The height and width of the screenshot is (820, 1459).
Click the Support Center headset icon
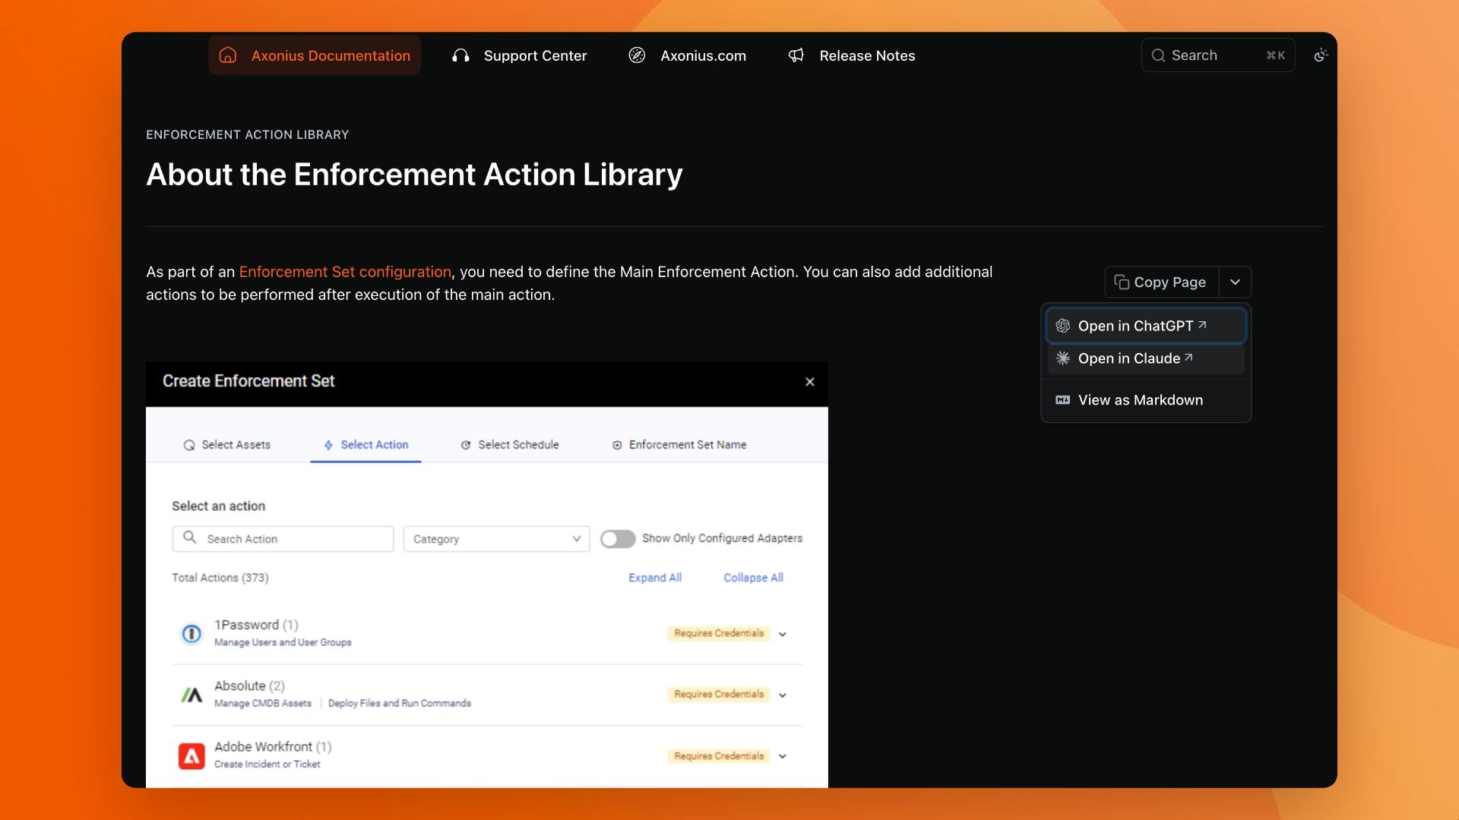coord(460,55)
